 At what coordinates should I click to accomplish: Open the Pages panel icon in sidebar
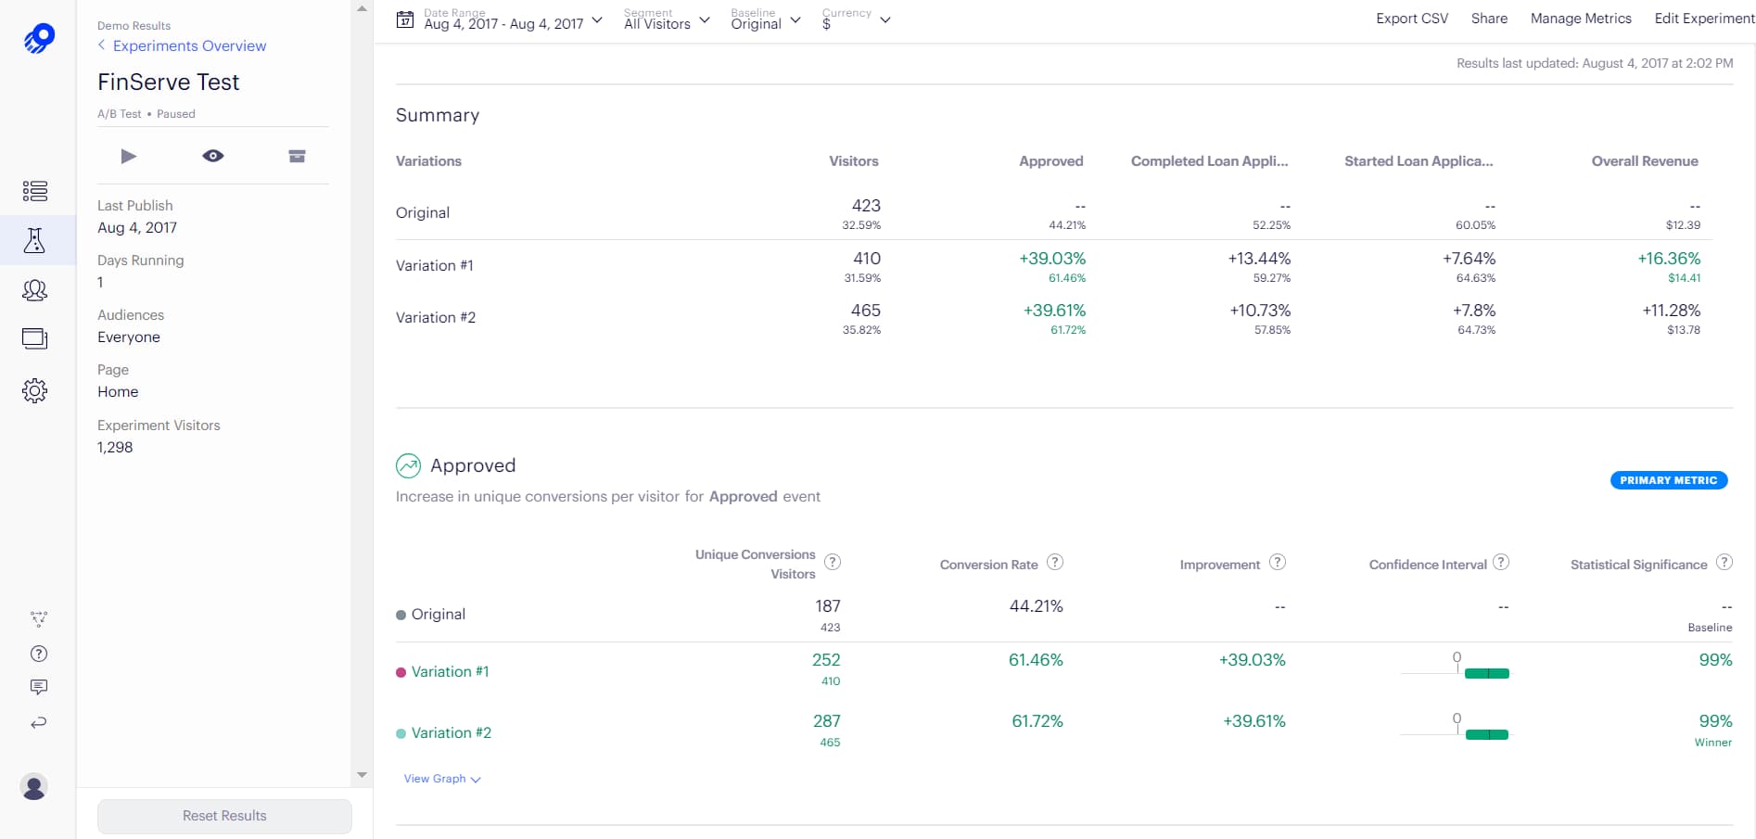tap(35, 338)
